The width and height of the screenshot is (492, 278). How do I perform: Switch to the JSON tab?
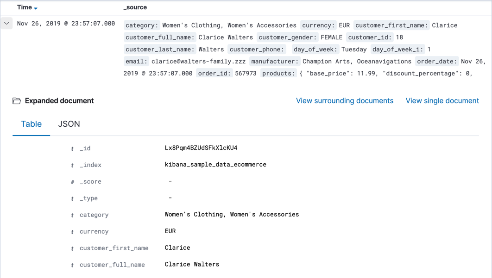coord(69,124)
